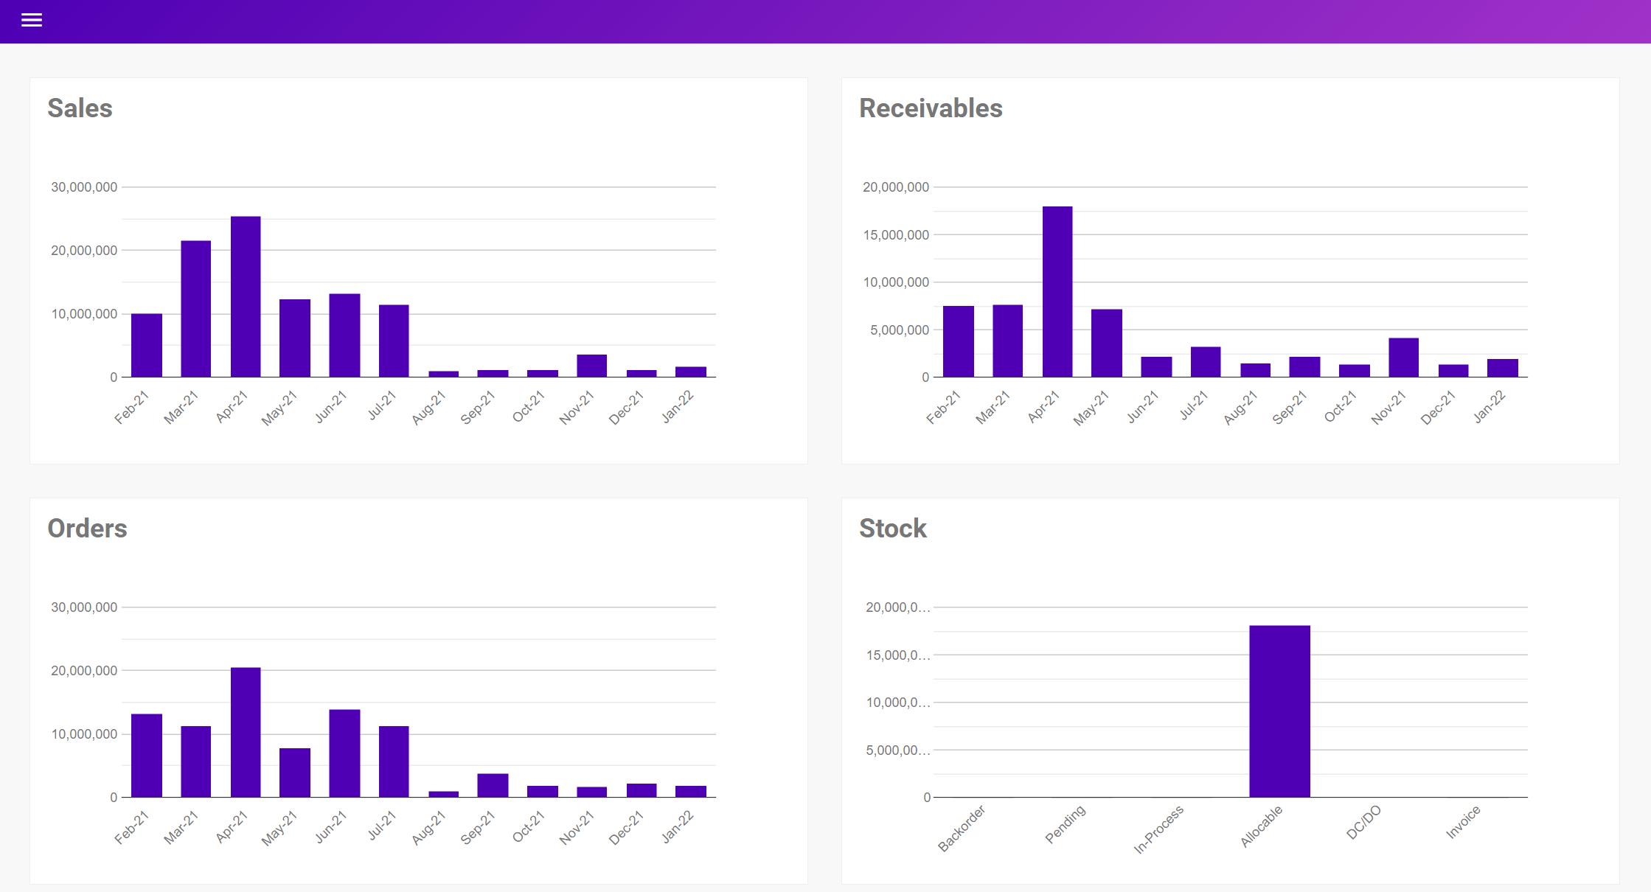Select the Jul-21 bar in Sales chart
The image size is (1651, 892).
pyautogui.click(x=394, y=341)
